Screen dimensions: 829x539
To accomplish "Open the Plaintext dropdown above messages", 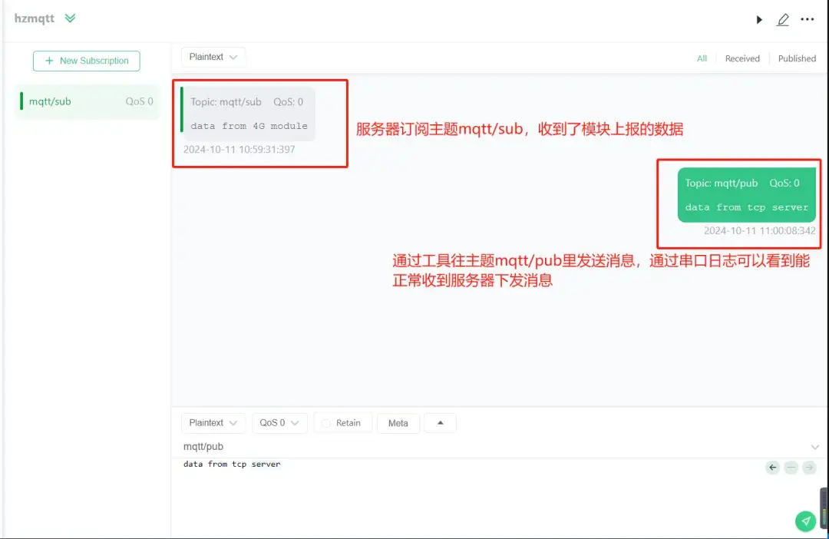I will [213, 57].
